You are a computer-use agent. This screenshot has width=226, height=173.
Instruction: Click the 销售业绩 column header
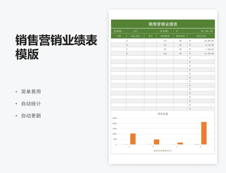pos(201,36)
